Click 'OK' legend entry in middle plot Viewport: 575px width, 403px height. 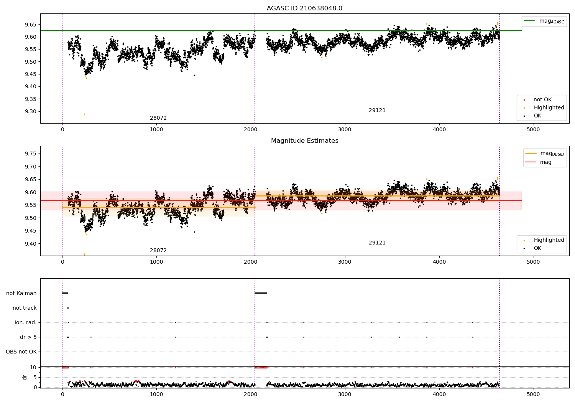[x=533, y=248]
